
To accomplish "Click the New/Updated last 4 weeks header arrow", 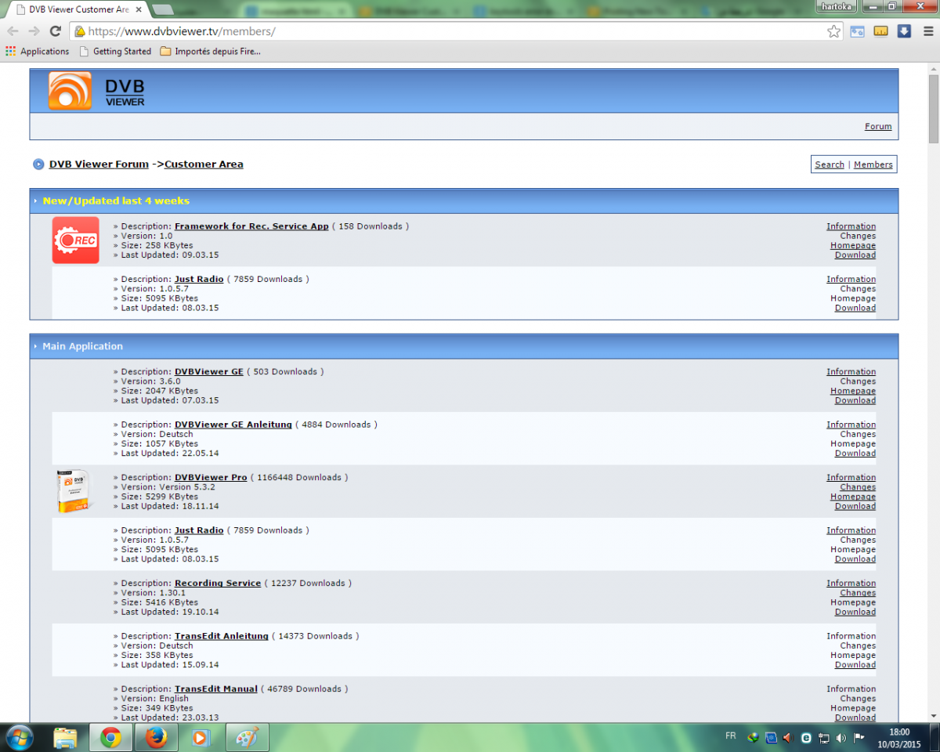I will point(36,201).
